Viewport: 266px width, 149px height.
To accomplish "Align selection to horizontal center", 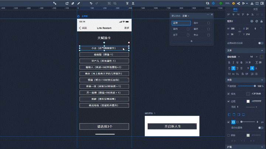I will point(233,14).
